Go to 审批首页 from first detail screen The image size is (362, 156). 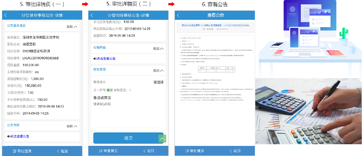pyautogui.click(x=22, y=151)
